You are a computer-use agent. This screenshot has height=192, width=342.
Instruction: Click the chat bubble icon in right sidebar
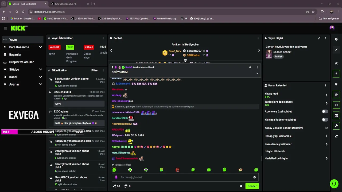[336, 94]
